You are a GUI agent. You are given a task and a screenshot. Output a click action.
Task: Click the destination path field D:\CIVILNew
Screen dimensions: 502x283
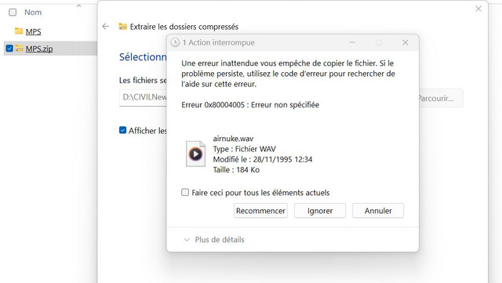143,97
